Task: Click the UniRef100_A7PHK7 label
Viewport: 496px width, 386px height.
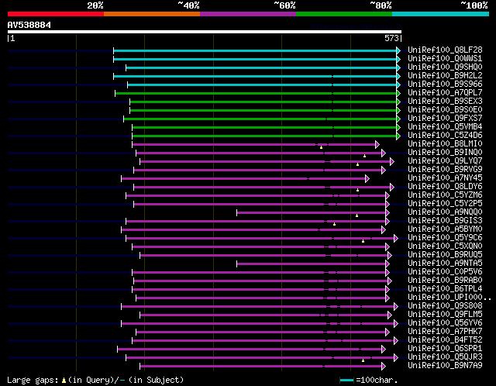Action: coord(445,332)
